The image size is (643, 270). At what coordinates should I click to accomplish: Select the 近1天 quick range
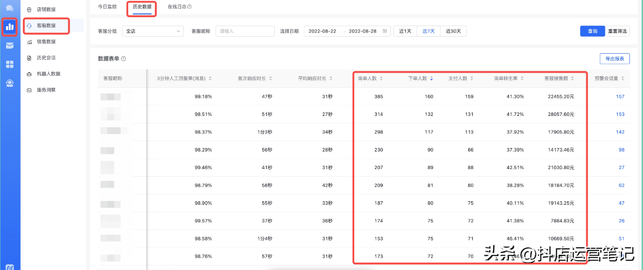[x=405, y=31]
